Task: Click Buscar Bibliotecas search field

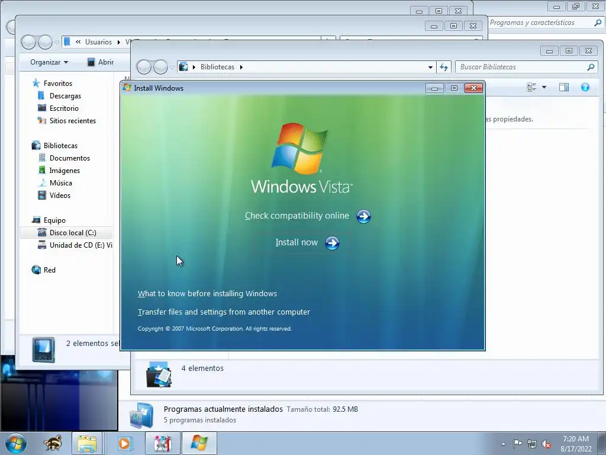Action: pyautogui.click(x=522, y=67)
